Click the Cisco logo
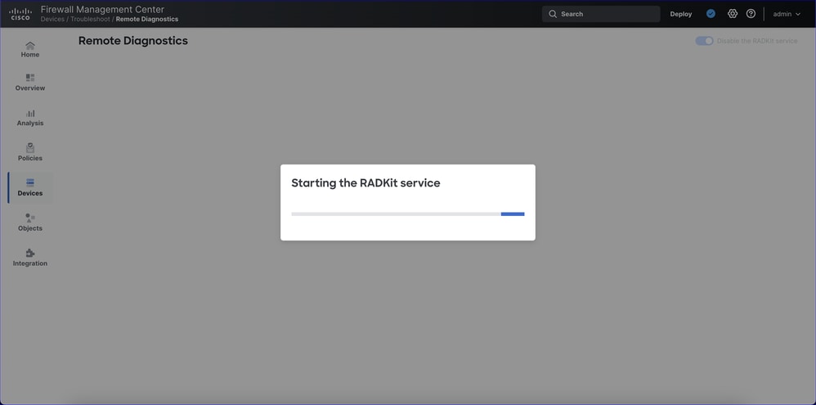The height and width of the screenshot is (405, 816). point(20,14)
